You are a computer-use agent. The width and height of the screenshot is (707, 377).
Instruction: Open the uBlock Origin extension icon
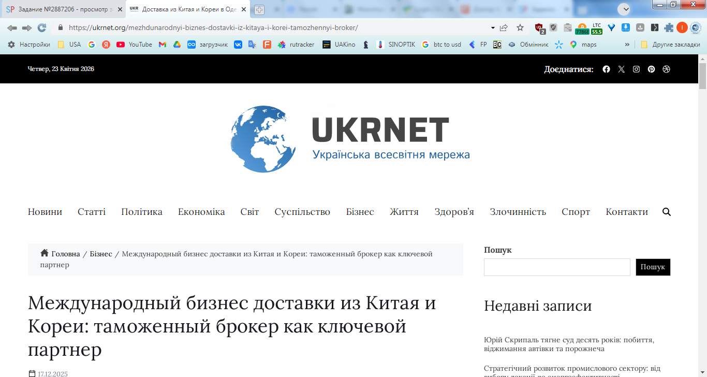540,28
